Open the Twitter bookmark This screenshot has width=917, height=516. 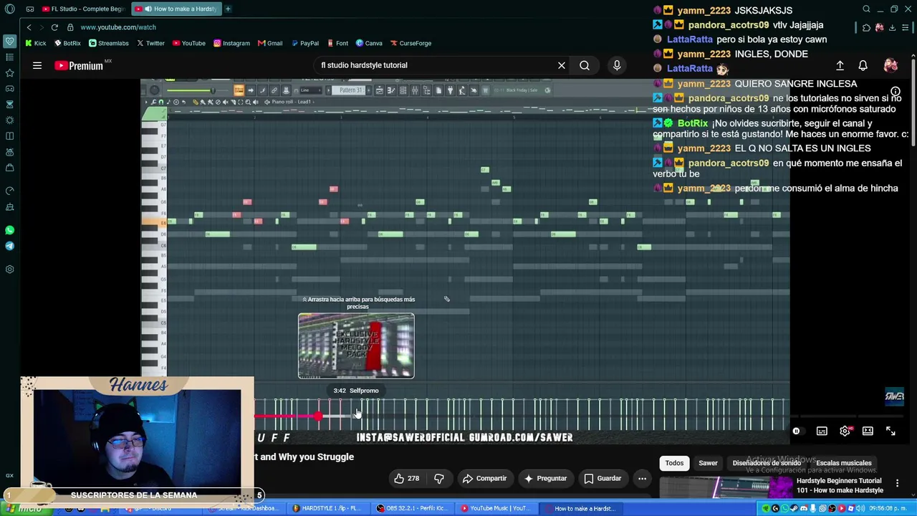click(150, 44)
